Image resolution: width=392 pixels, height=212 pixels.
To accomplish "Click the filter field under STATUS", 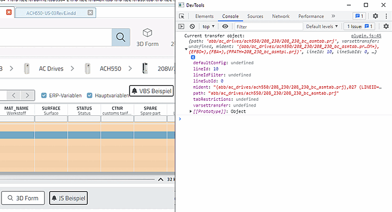I will point(84,119).
